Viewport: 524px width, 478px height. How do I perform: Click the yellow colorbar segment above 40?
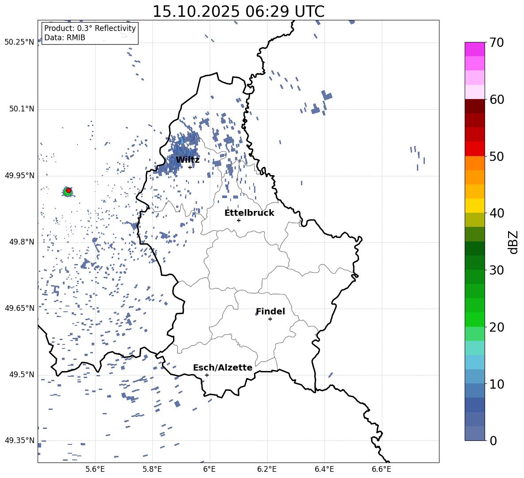[x=475, y=206]
